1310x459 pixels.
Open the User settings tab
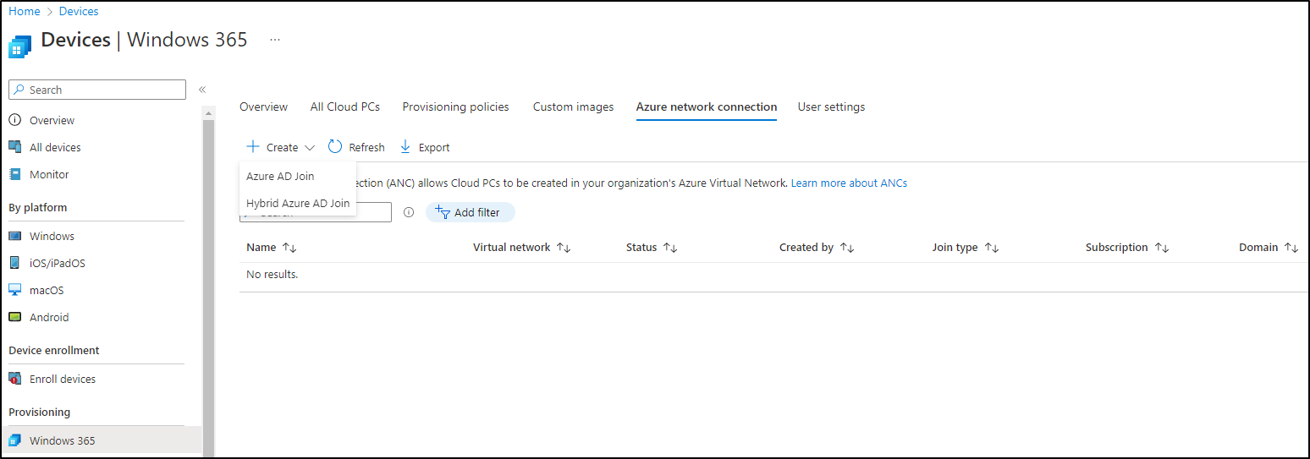[831, 107]
